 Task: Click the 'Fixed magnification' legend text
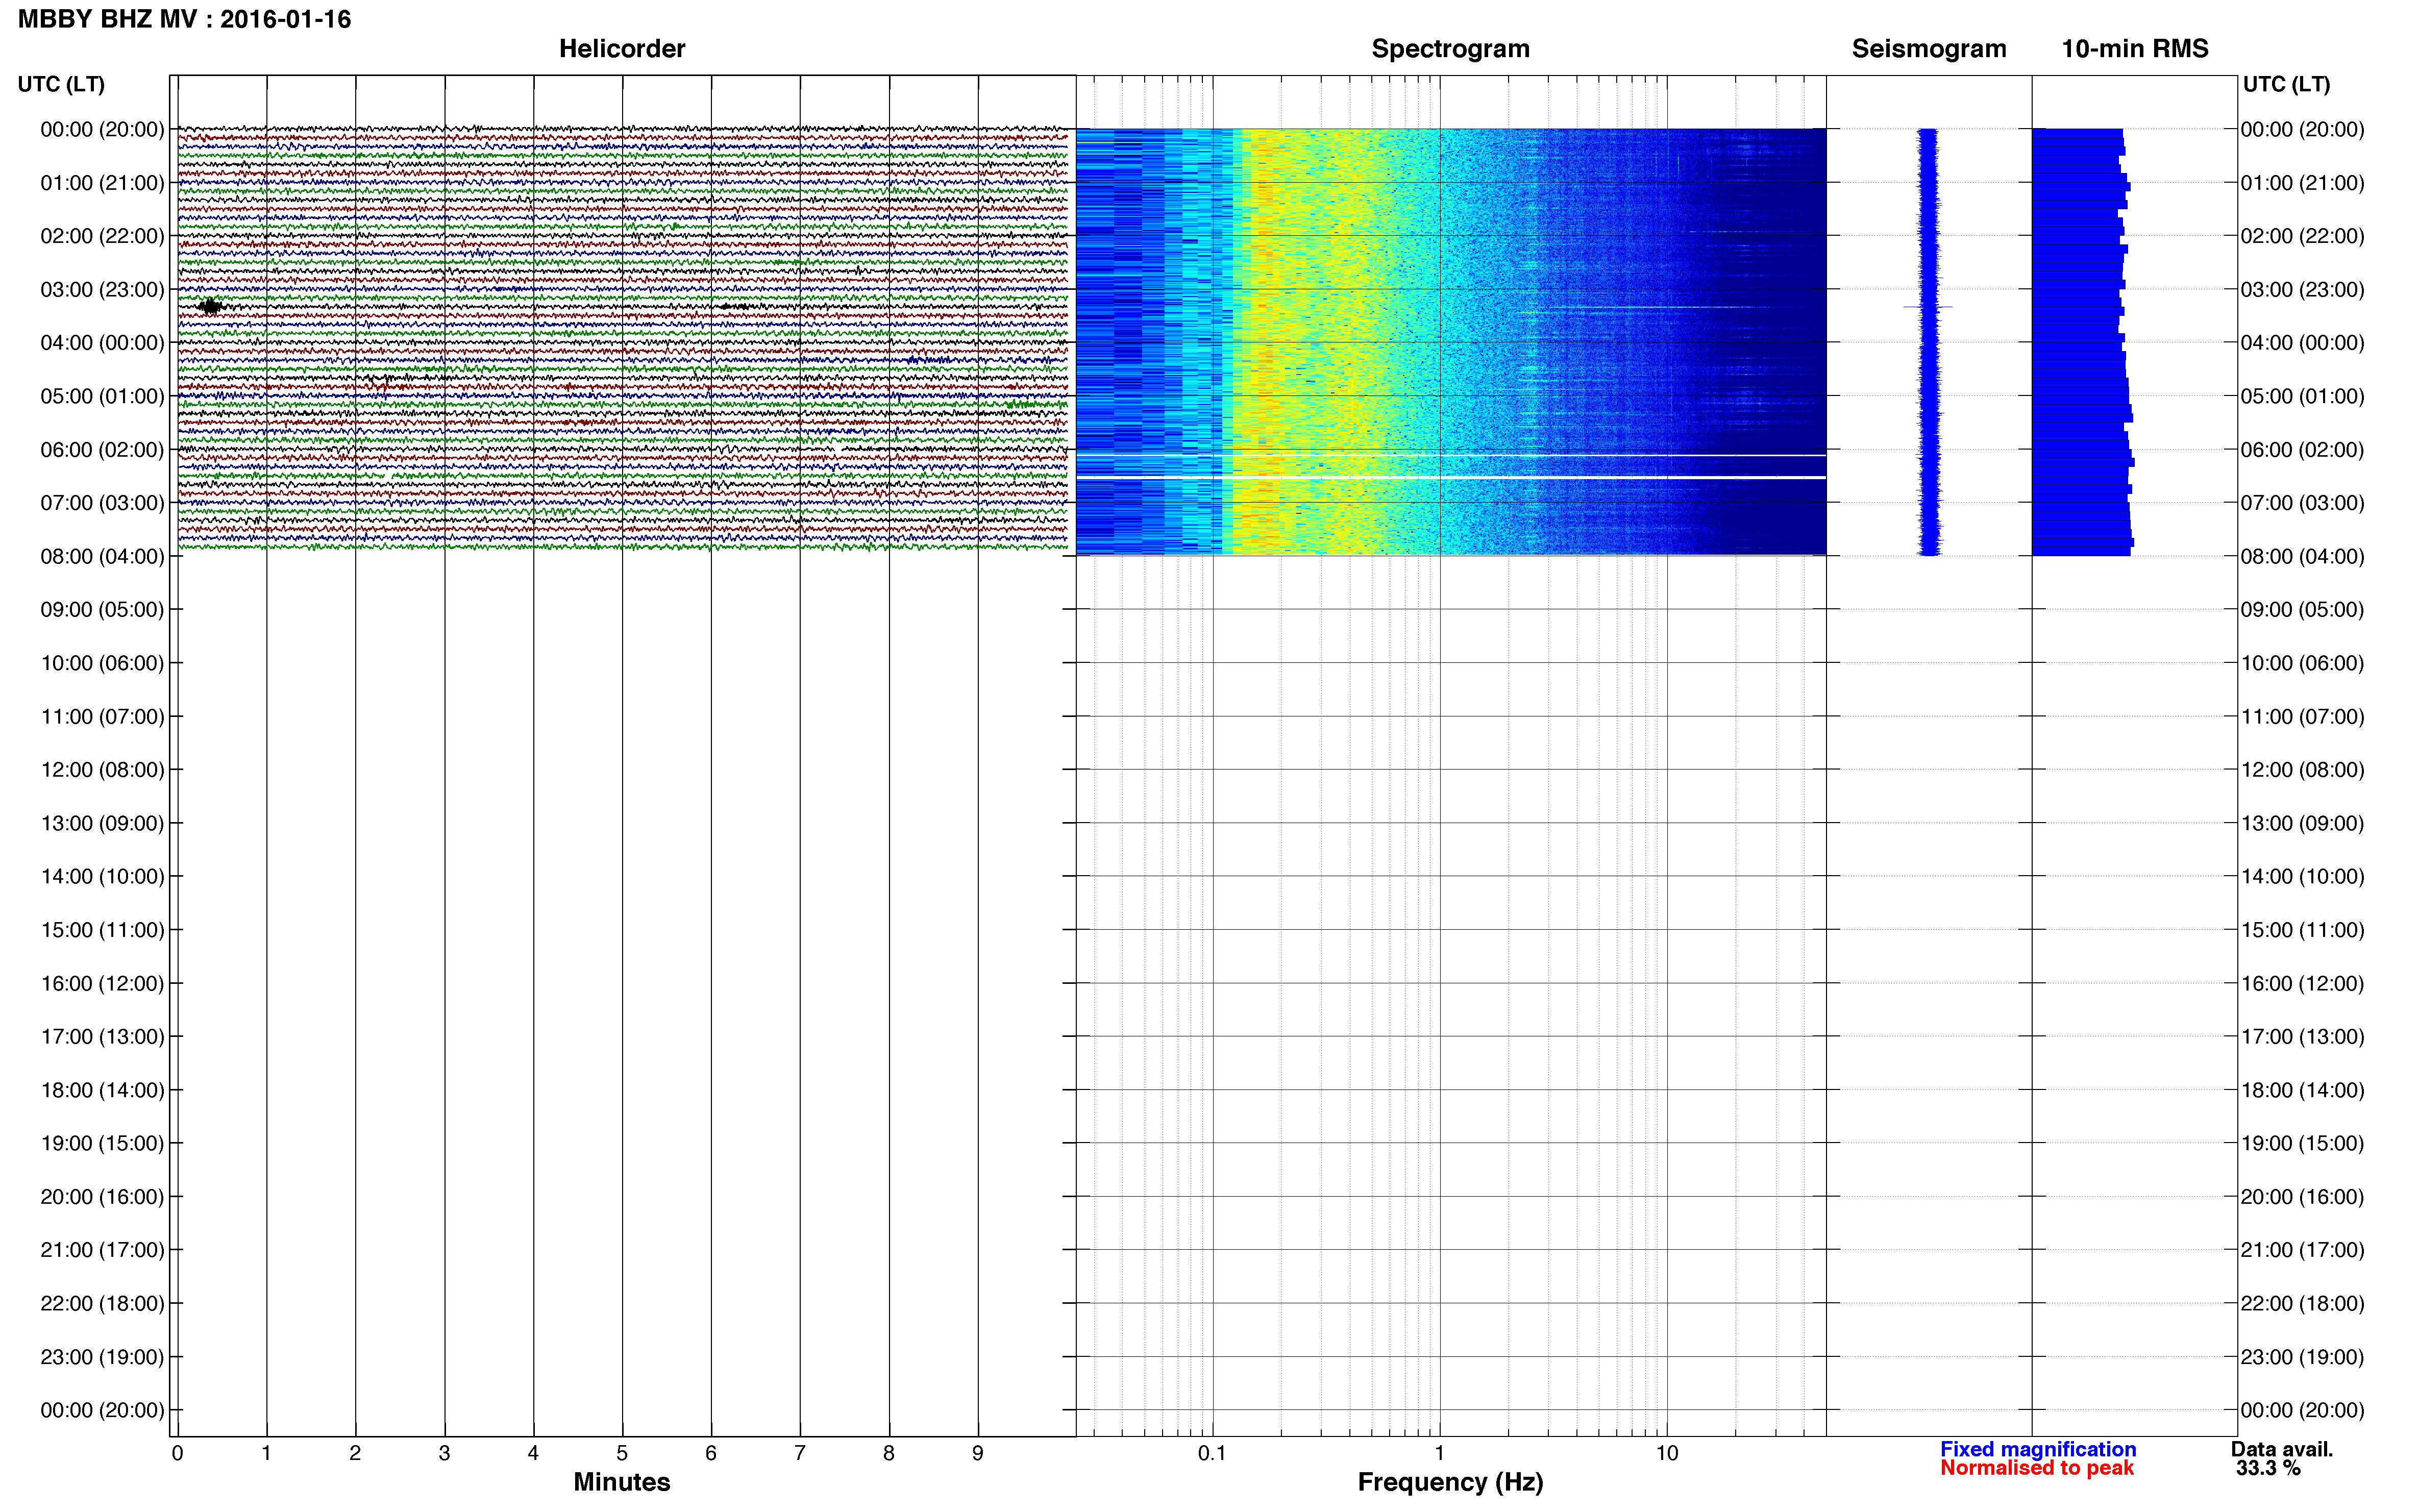[2037, 1449]
